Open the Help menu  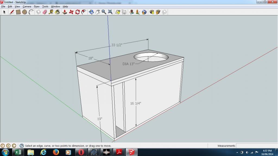point(65,7)
